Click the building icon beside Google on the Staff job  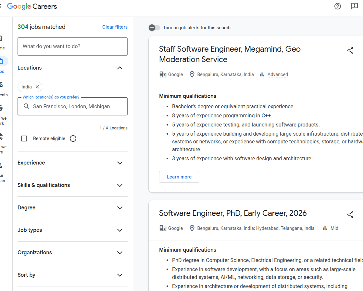[x=163, y=75]
